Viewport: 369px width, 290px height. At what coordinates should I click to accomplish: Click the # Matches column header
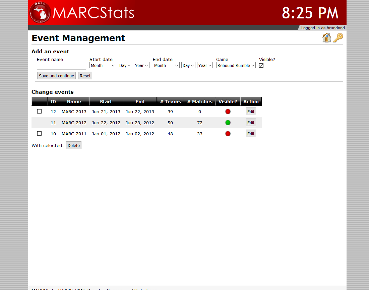(200, 101)
